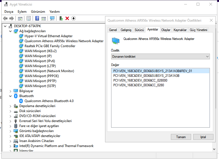Screen dimensions: 219x162
Task: Expand the Disk sürücüleri node
Action: 11,111
